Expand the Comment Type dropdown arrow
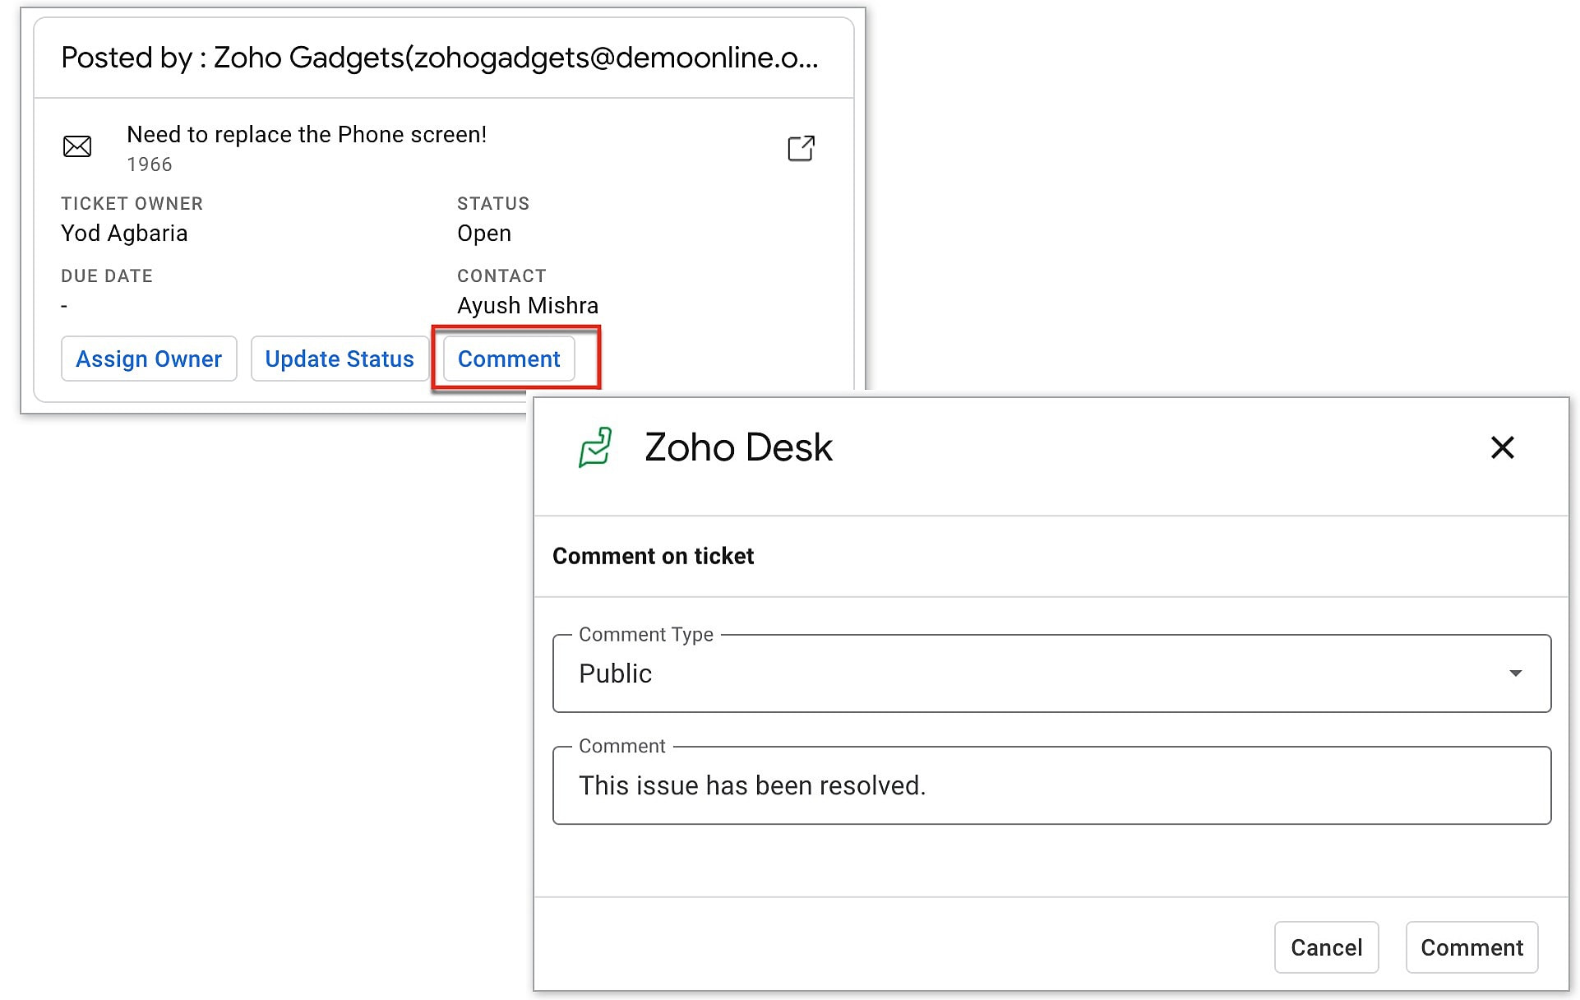1580x1000 pixels. 1515,674
